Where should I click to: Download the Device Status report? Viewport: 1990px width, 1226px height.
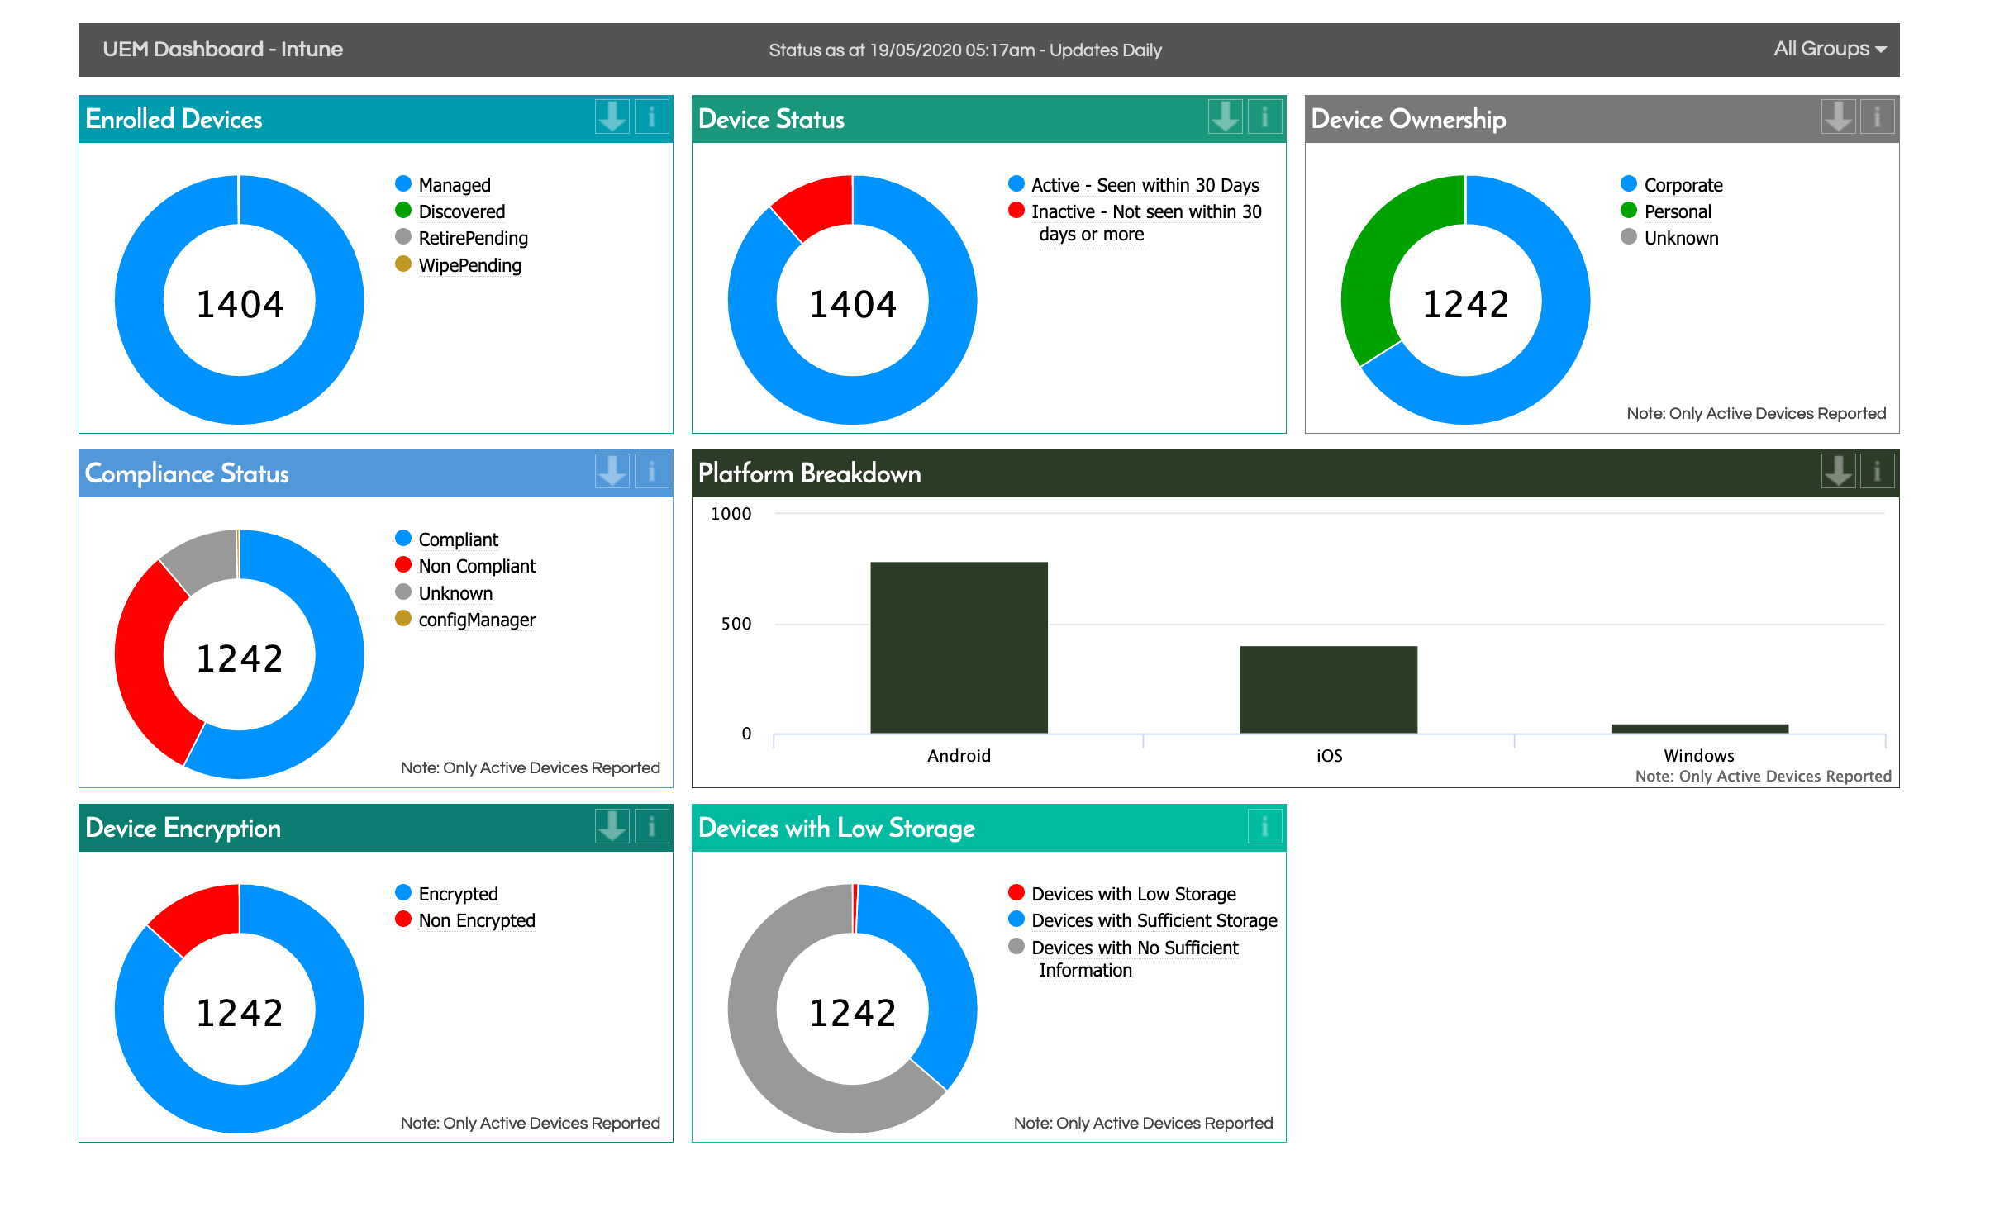click(x=1226, y=117)
